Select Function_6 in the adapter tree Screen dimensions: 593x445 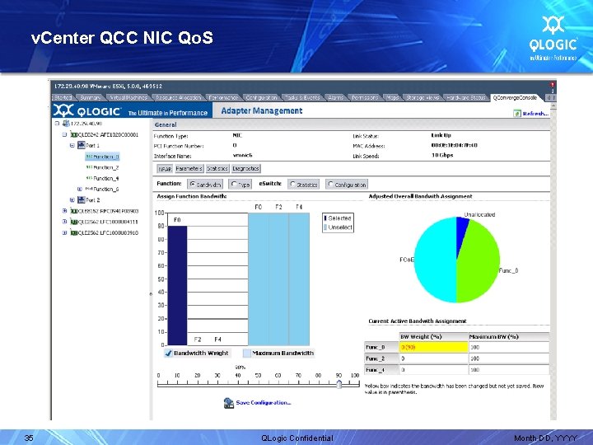pos(106,189)
